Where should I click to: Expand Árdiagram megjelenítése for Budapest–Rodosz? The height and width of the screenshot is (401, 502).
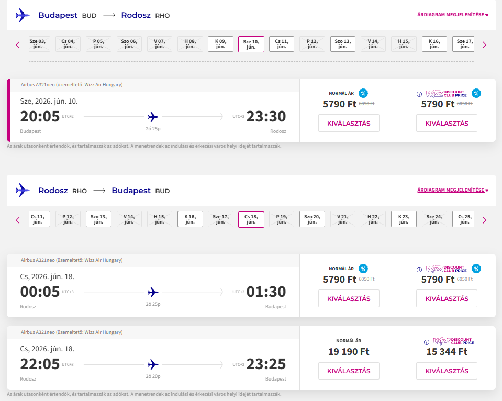pos(452,15)
